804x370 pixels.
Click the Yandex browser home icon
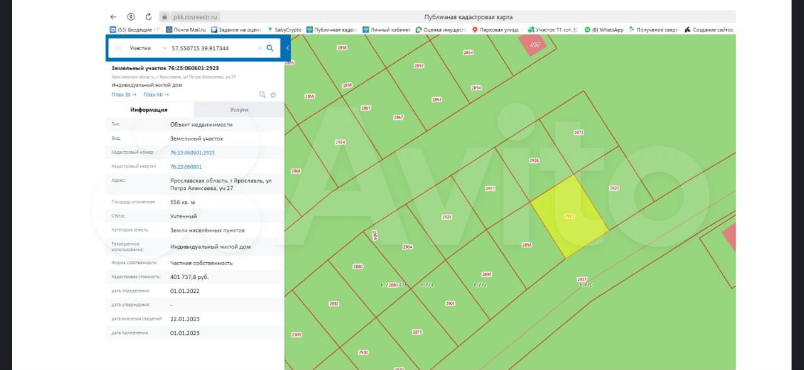click(131, 17)
